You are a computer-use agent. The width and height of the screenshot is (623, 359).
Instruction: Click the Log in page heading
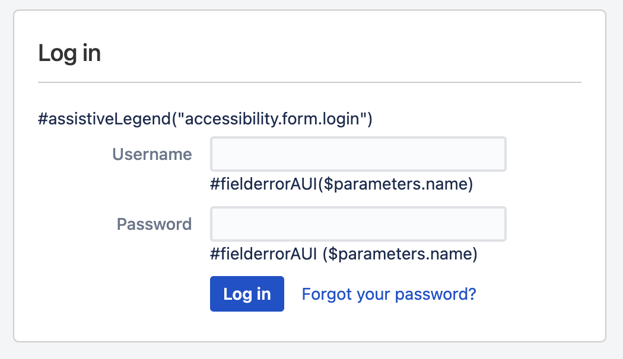tap(69, 53)
